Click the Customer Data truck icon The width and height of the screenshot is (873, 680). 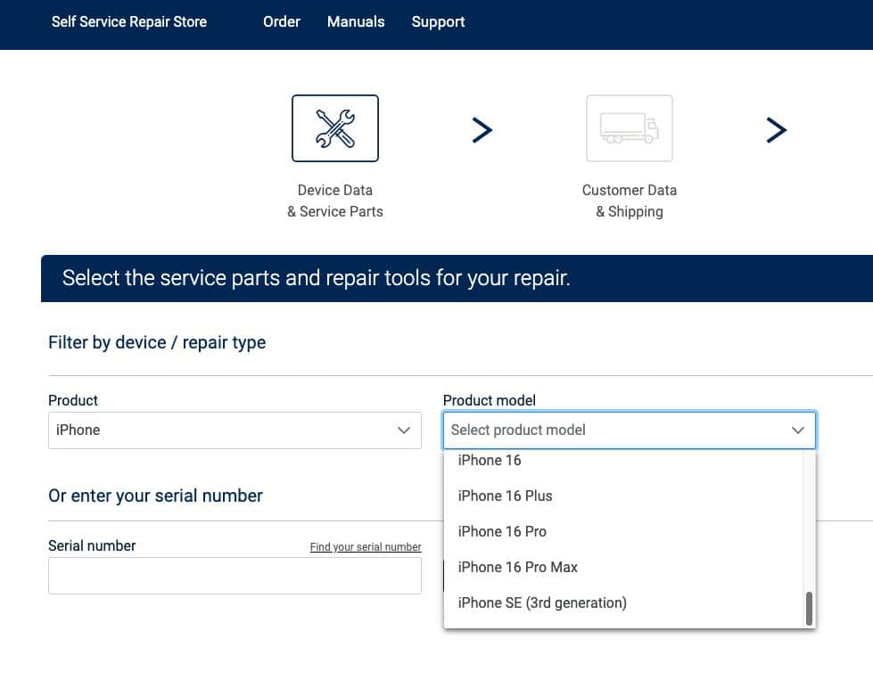click(x=630, y=128)
